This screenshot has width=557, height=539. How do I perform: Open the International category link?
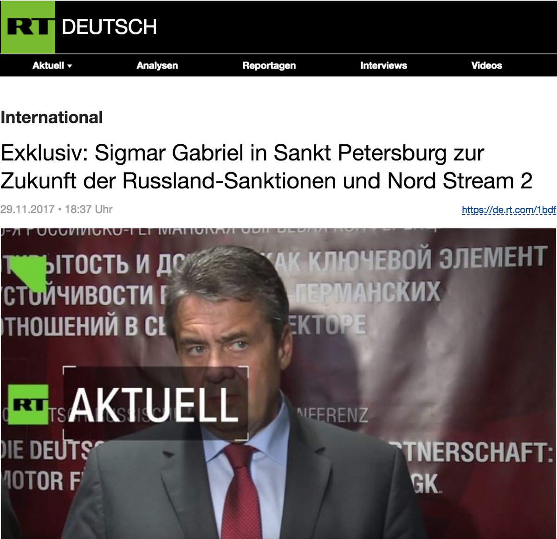coord(52,117)
